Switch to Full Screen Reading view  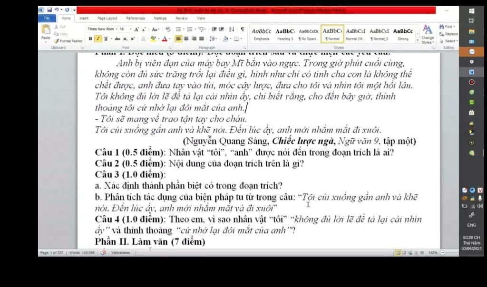(x=404, y=253)
